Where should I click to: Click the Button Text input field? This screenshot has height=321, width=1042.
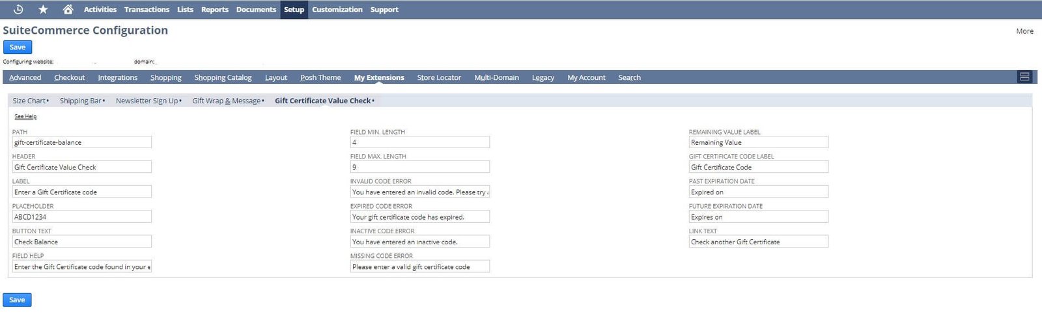tap(82, 242)
